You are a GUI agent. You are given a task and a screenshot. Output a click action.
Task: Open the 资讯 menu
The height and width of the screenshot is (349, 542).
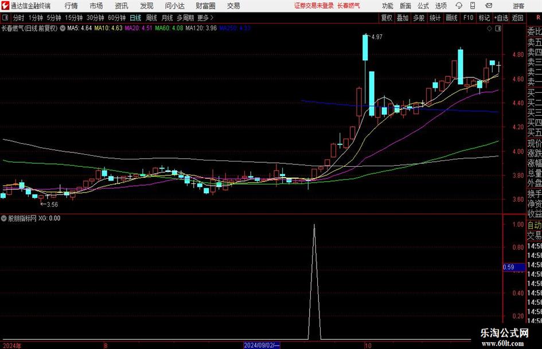click(122, 6)
